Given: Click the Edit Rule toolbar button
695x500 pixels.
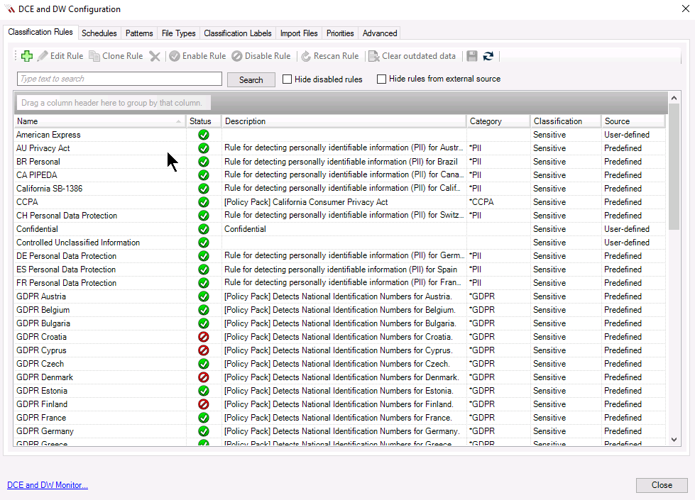Looking at the screenshot, I should click(60, 56).
